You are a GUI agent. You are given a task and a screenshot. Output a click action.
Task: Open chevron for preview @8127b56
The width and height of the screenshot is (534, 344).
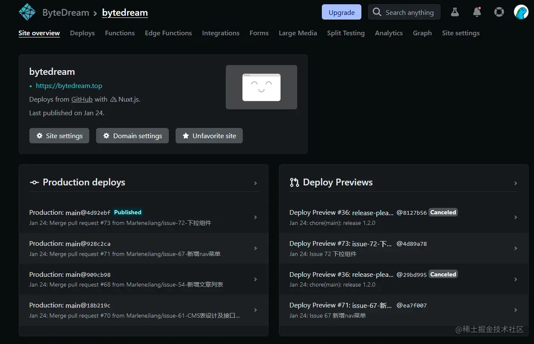pos(516,217)
